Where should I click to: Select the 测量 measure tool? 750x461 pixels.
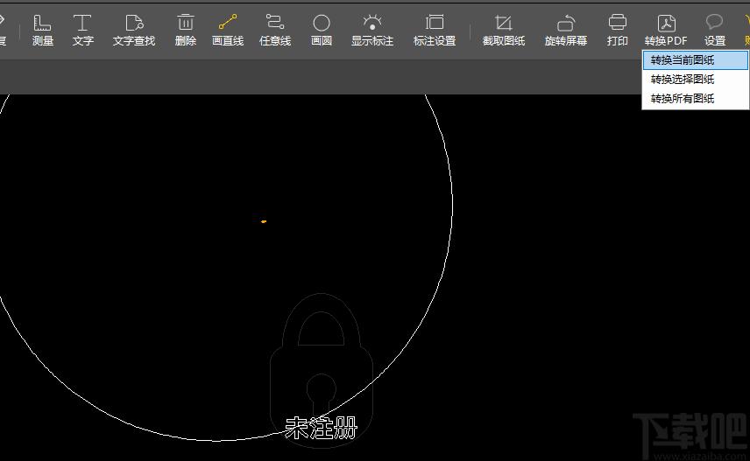click(43, 30)
